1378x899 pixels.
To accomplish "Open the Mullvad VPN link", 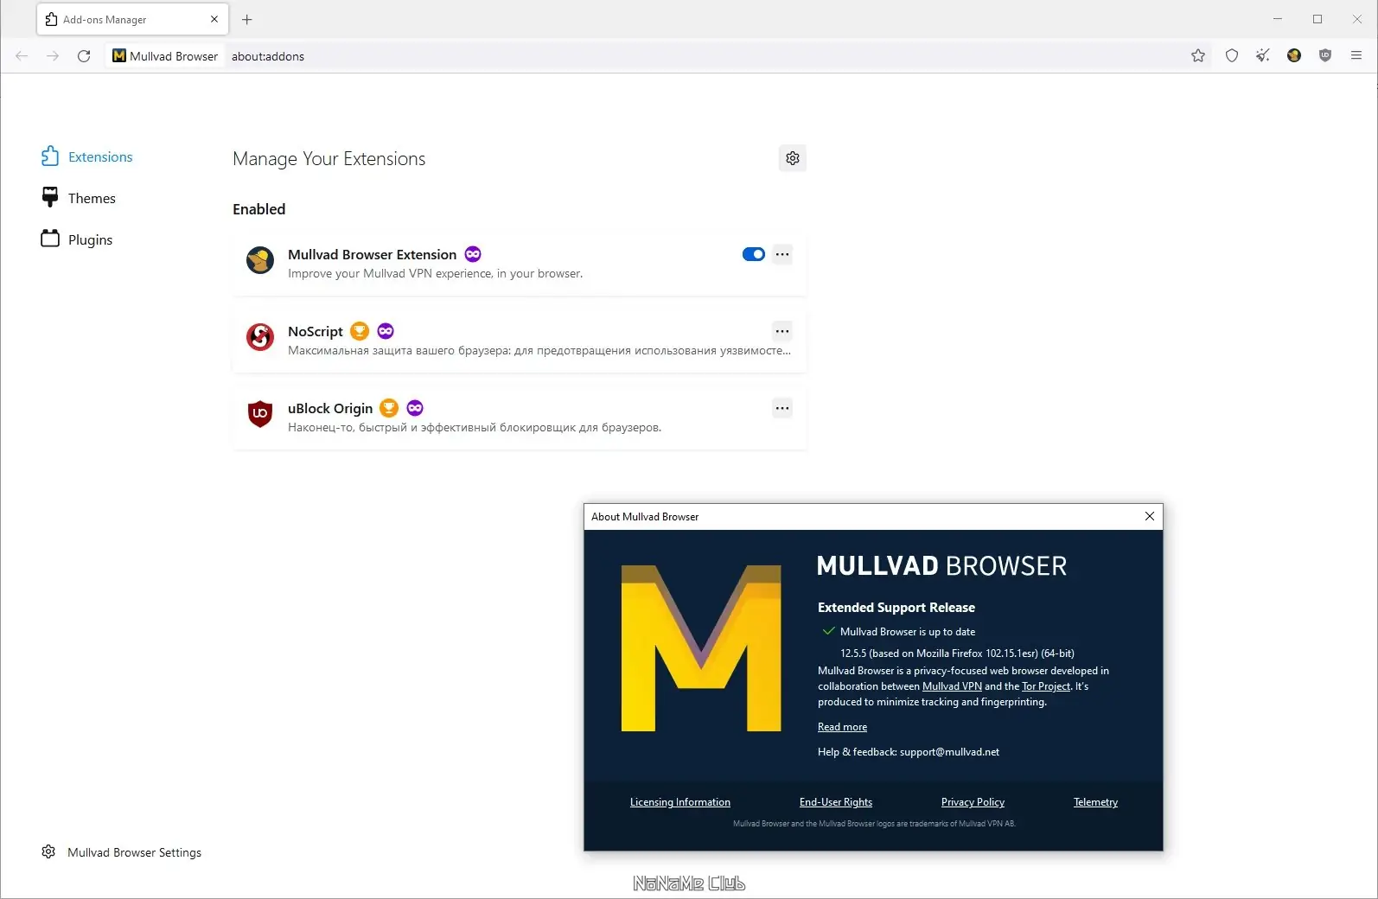I will pyautogui.click(x=952, y=686).
